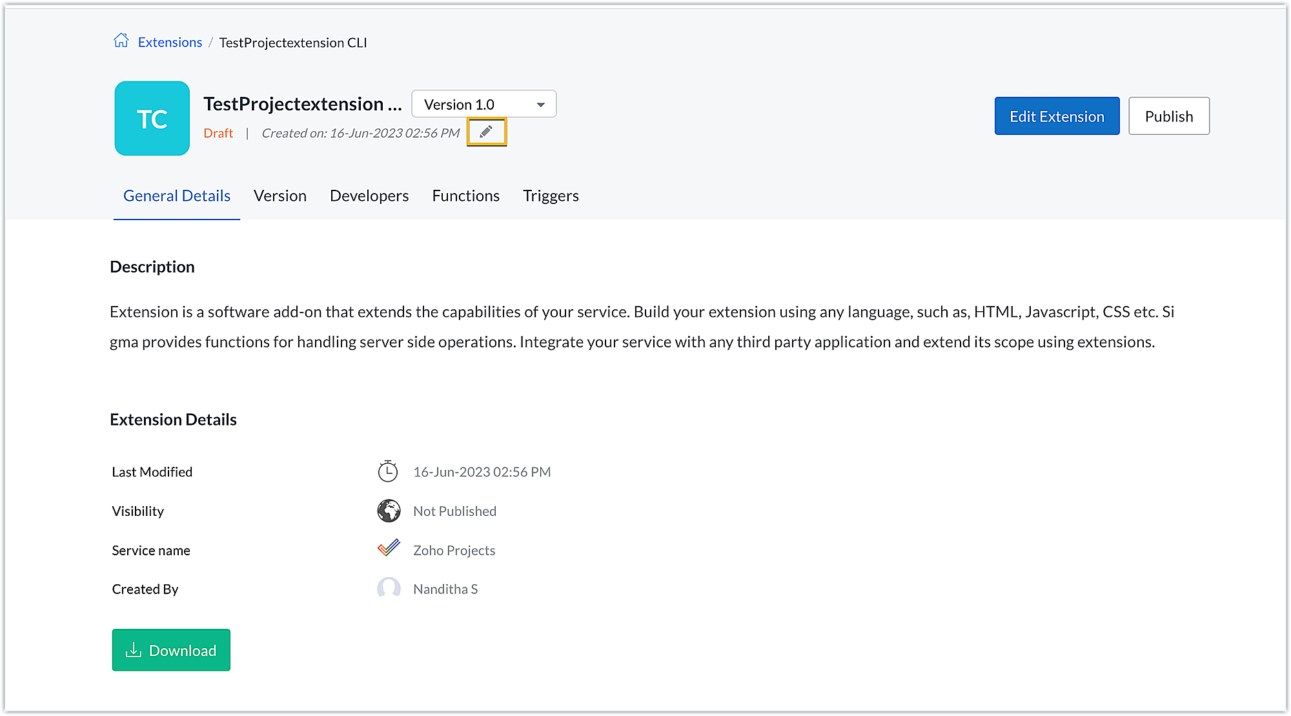Click the Last Modified label
The width and height of the screenshot is (1291, 716).
[x=152, y=472]
